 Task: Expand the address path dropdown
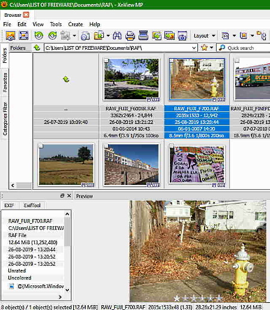194,48
